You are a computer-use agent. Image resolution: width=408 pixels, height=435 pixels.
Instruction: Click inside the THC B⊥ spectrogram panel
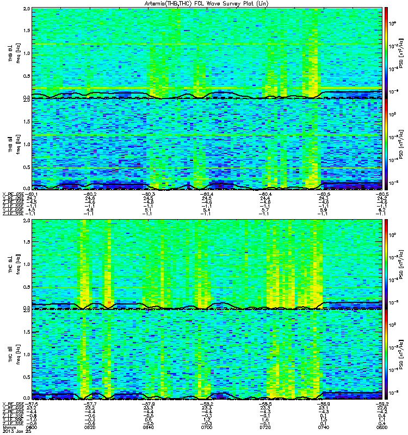point(207,264)
